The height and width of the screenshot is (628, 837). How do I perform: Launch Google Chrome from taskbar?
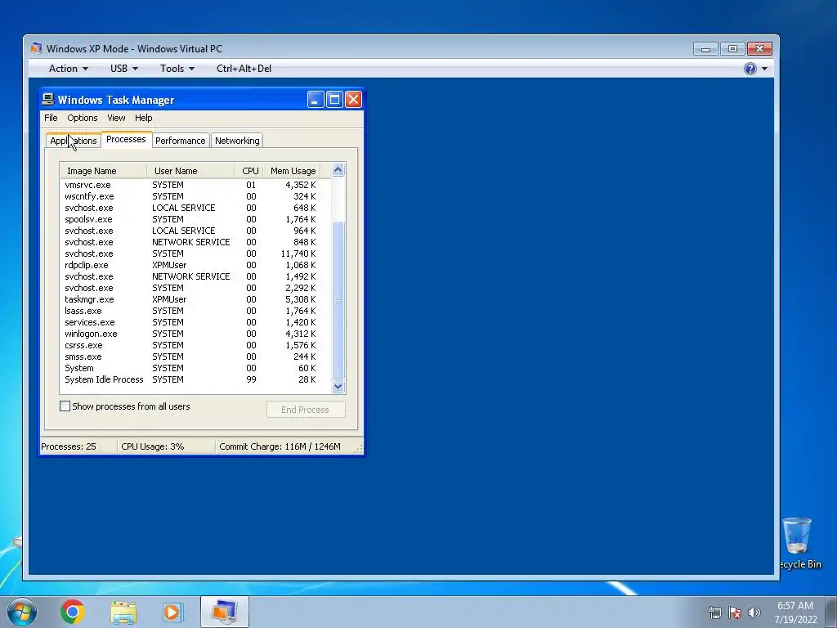coord(73,612)
